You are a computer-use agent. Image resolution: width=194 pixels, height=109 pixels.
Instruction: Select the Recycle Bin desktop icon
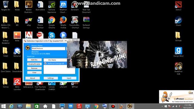[5, 6]
